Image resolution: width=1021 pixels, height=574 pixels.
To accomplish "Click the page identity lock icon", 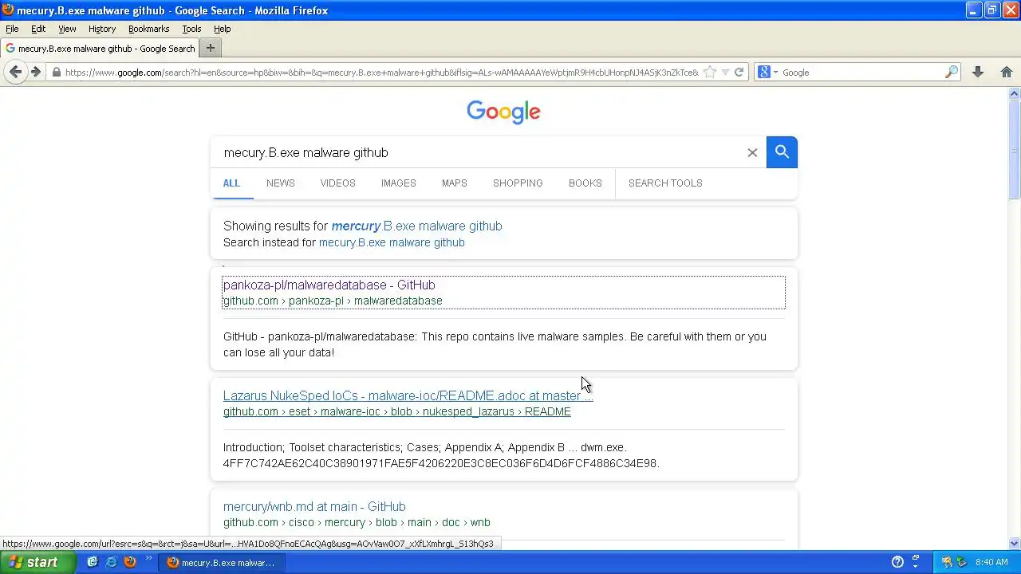I will [56, 73].
